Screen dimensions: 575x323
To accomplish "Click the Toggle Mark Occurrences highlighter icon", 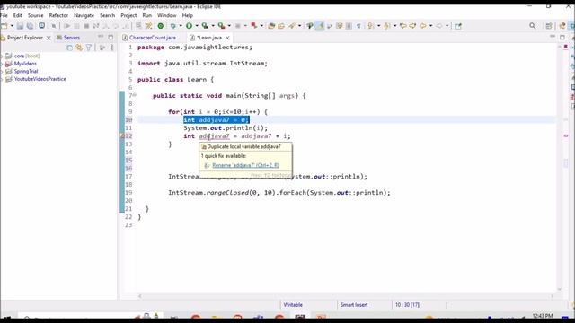I will click(320, 26).
